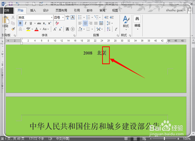This screenshot has height=141, width=195.
Task: Switch to the 视图 (View) tab
Action: pos(115,11)
